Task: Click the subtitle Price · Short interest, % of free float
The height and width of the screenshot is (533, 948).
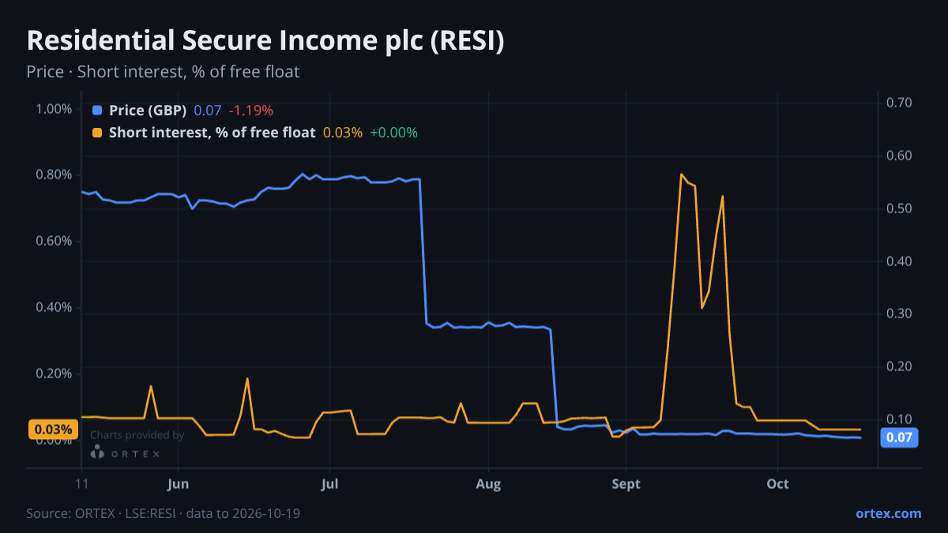Action: pyautogui.click(x=163, y=72)
